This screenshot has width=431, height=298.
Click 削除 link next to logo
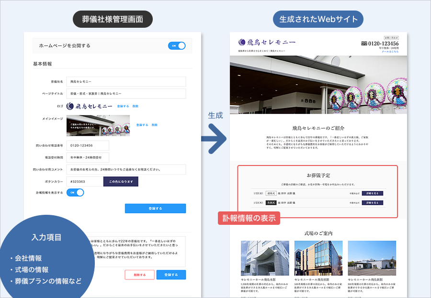coord(136,106)
